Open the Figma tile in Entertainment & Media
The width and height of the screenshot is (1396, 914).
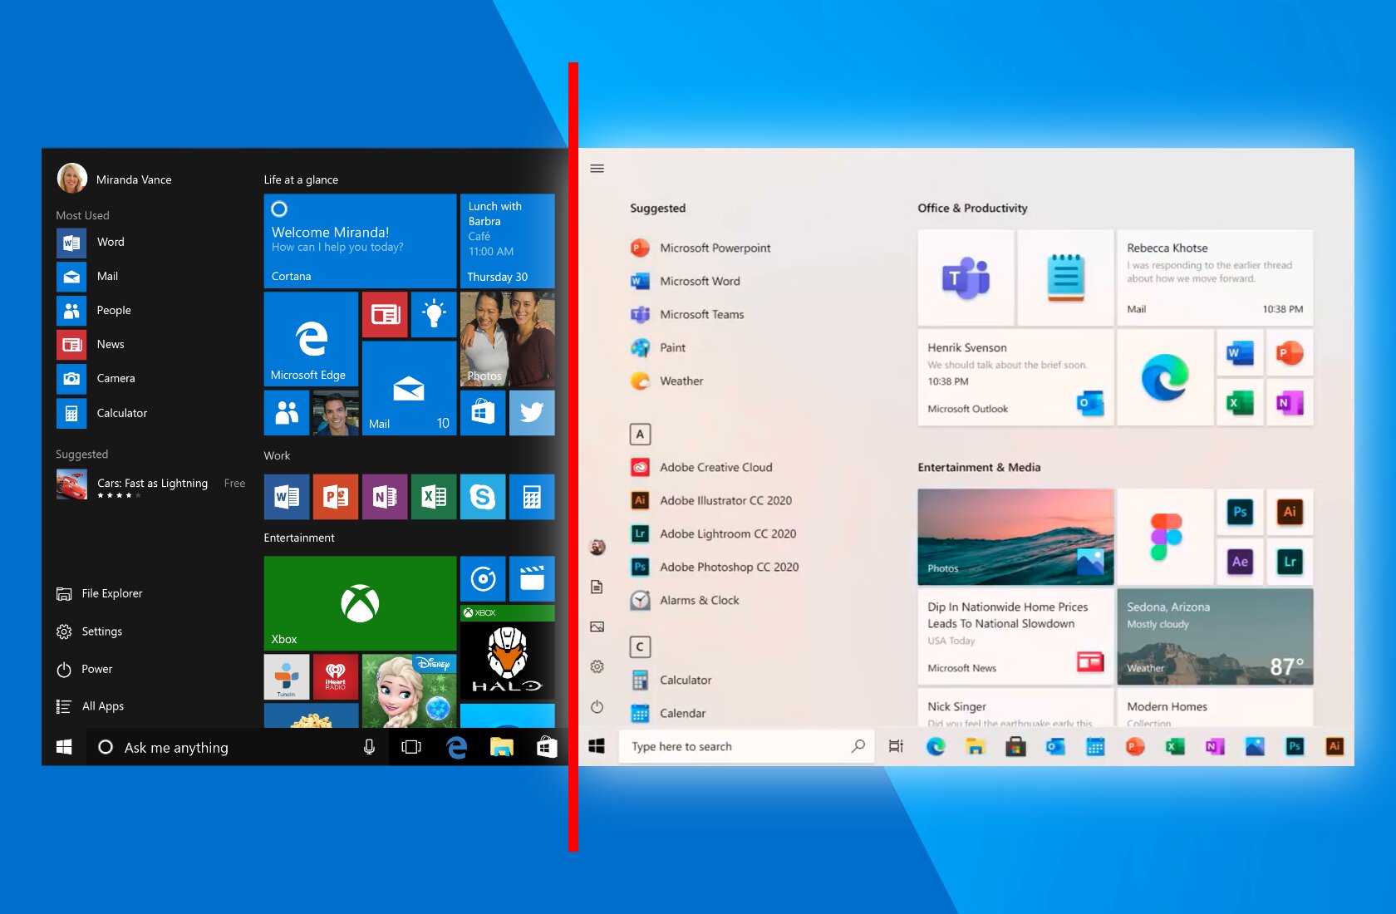coord(1165,536)
